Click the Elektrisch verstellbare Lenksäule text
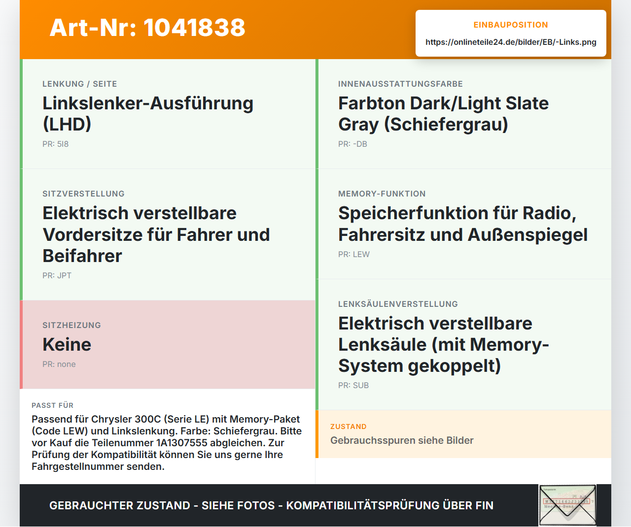 pyautogui.click(x=444, y=344)
